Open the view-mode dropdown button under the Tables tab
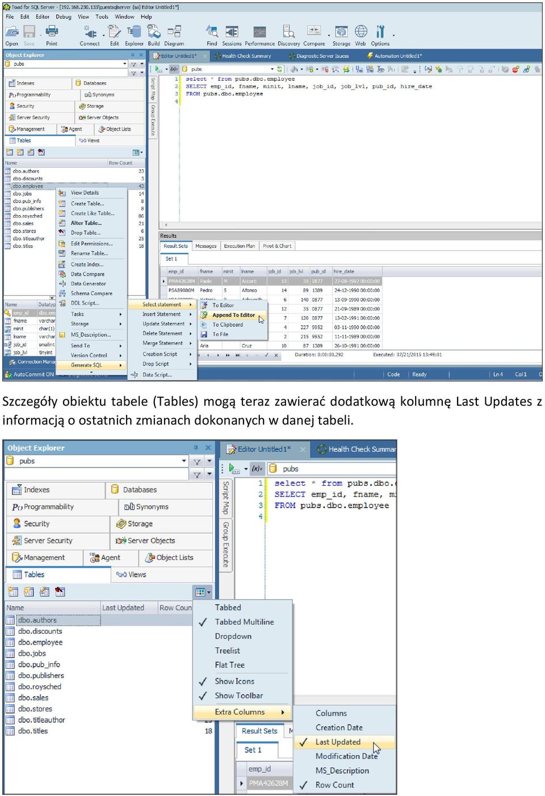This screenshot has width=545, height=796. [203, 592]
